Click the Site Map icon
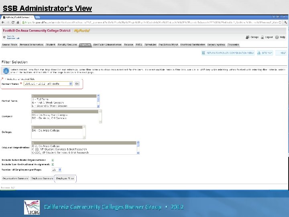The height and width of the screenshot is (217, 289). (x=259, y=53)
